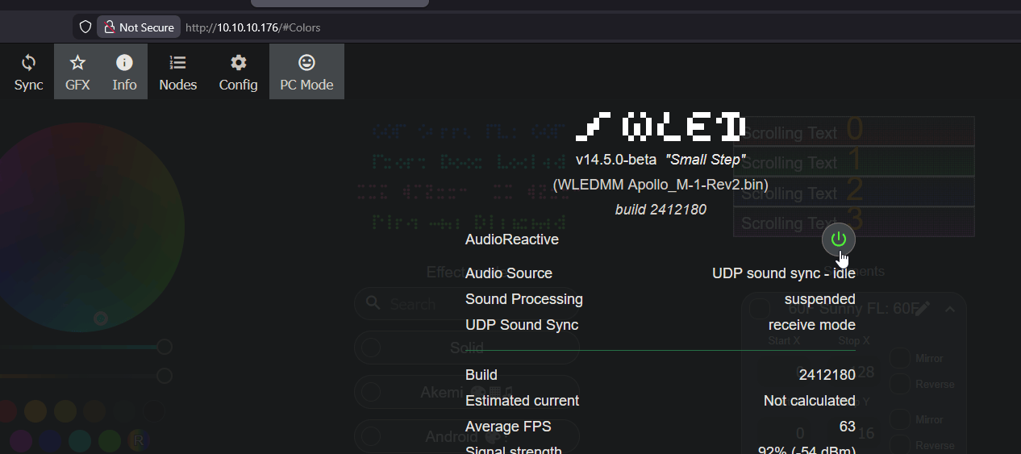The width and height of the screenshot is (1021, 454).
Task: Toggle AudioReactive green power button
Action: click(839, 239)
